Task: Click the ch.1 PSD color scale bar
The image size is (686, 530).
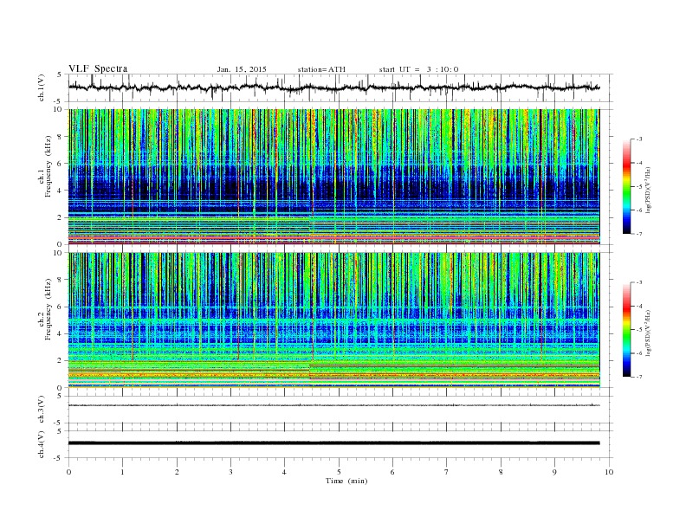Action: pyautogui.click(x=626, y=186)
